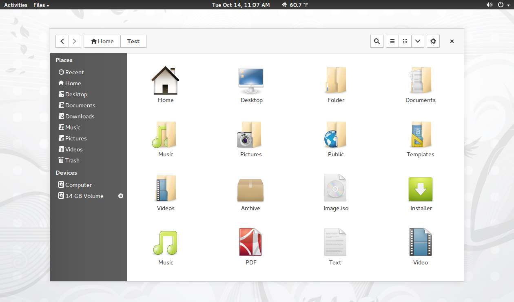Select the Image.iso disc file

[x=335, y=188]
